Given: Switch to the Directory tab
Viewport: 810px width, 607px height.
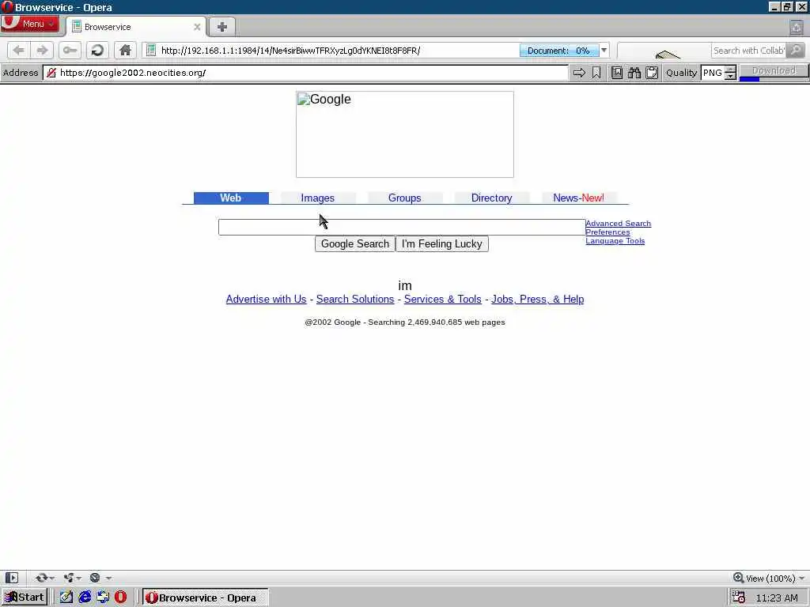Looking at the screenshot, I should (x=491, y=198).
